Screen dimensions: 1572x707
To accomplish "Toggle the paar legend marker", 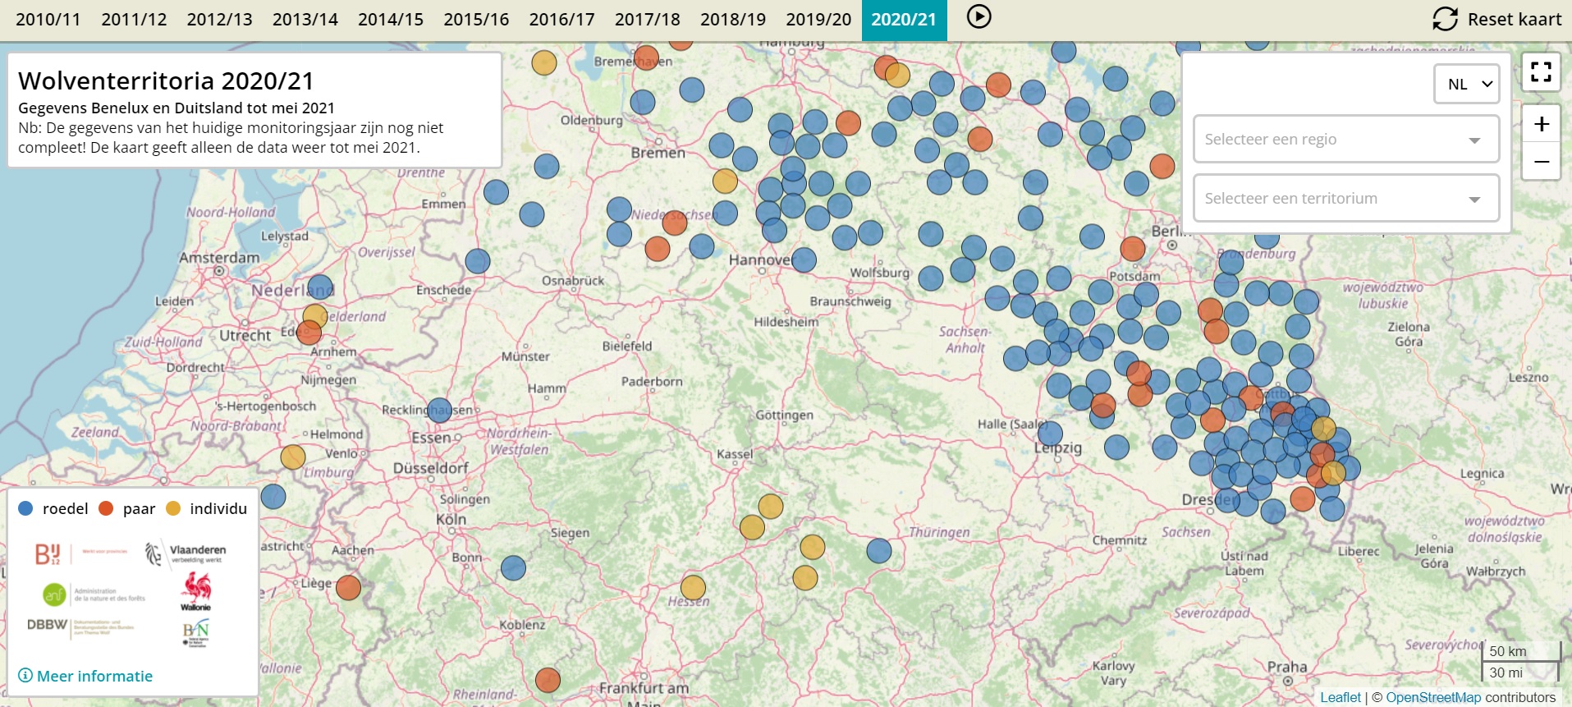I will pos(106,508).
